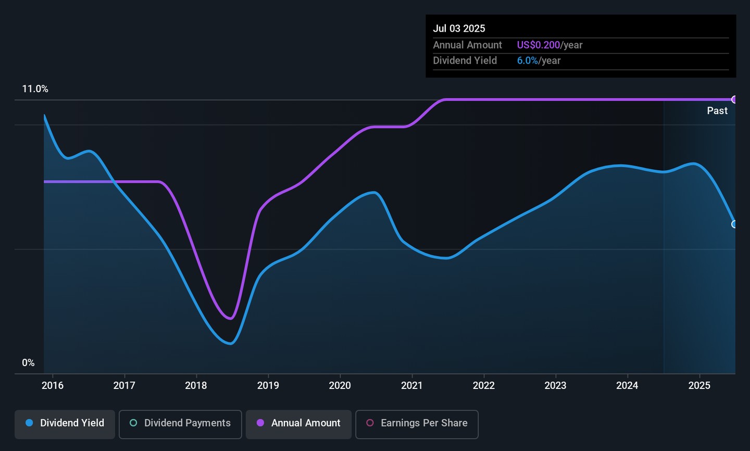Screen dimensions: 750x451
Task: Pick the 2021 x-axis tick label
Action: click(x=412, y=385)
